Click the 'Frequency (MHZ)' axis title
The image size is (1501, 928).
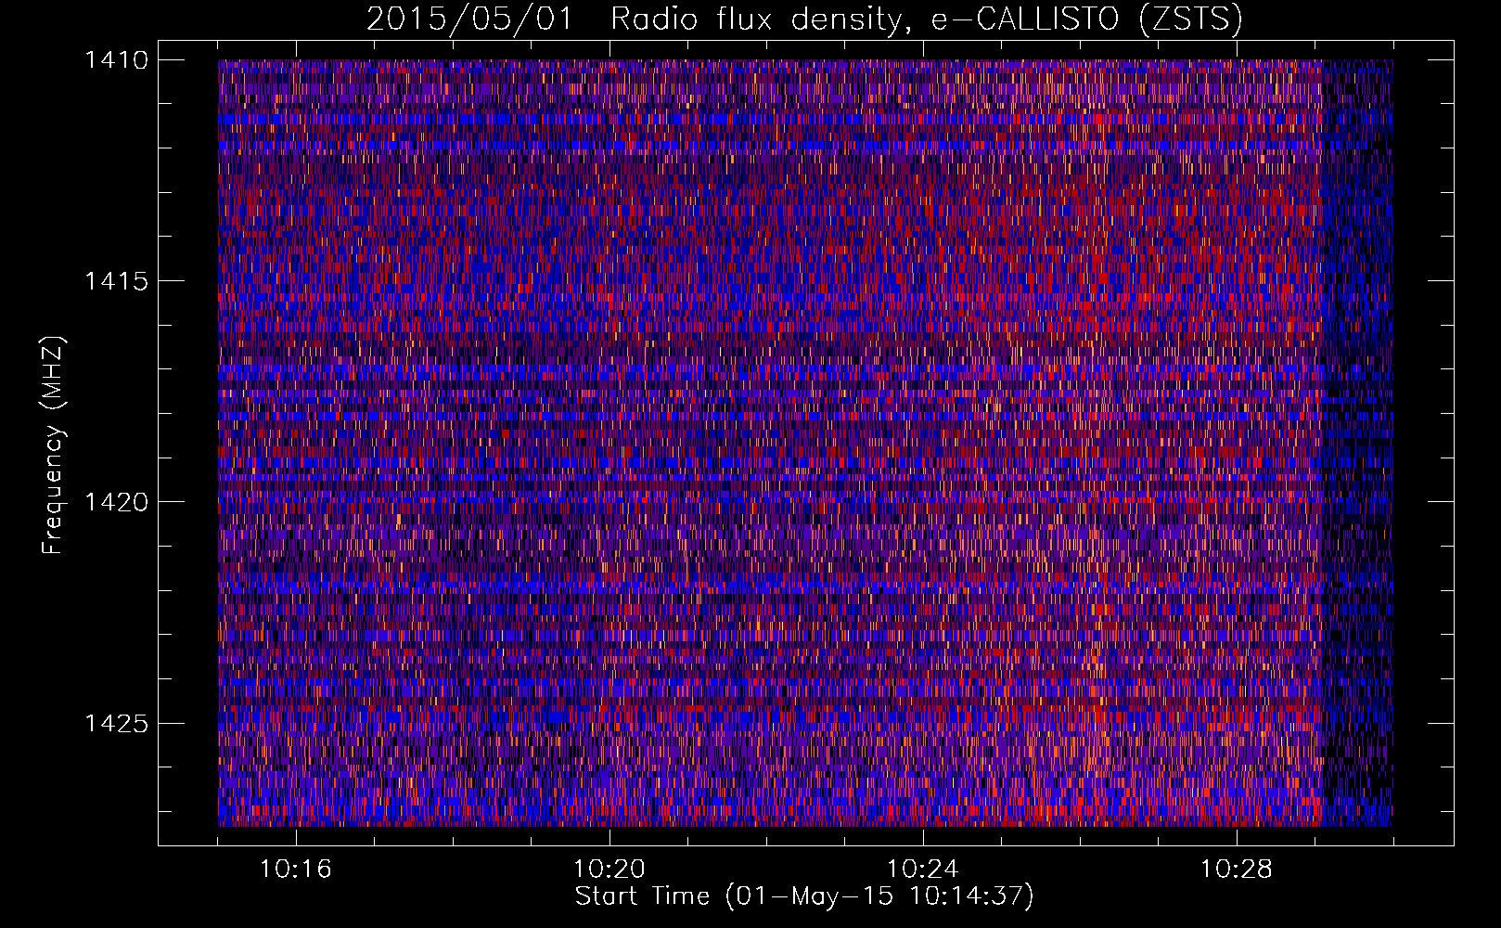click(x=54, y=445)
